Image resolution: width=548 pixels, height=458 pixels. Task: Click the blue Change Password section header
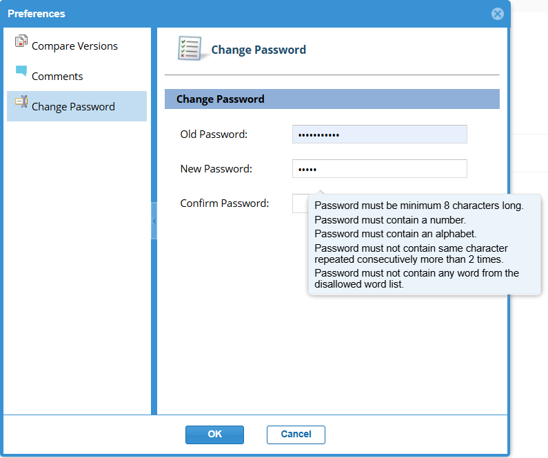click(x=332, y=99)
